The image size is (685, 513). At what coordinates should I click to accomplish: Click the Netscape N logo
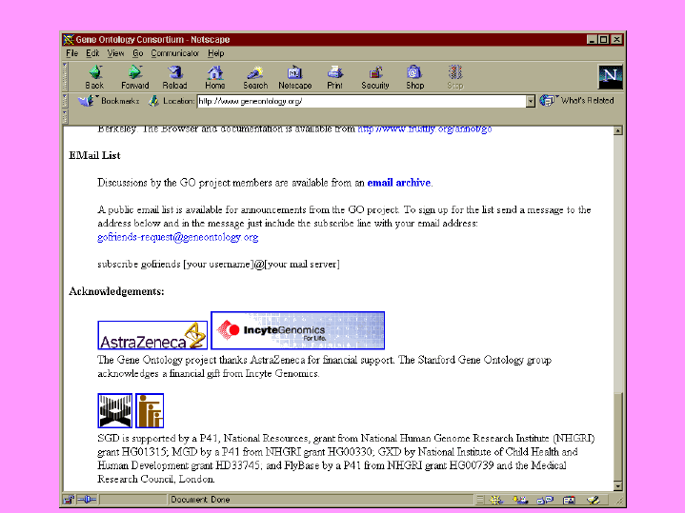click(610, 77)
